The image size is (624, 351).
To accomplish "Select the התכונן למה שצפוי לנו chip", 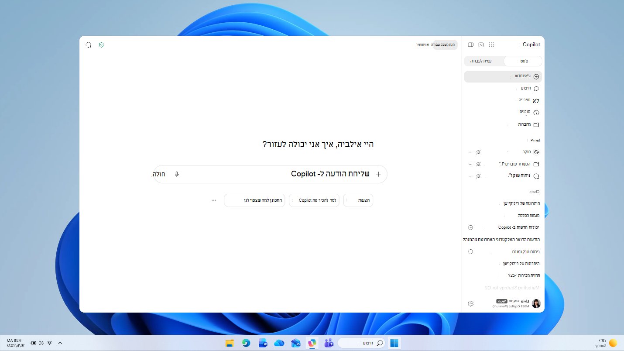I will click(255, 200).
